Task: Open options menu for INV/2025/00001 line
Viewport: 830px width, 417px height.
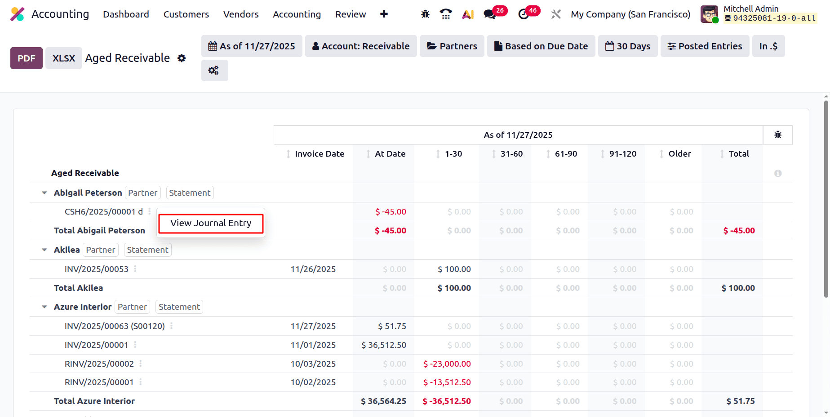Action: pyautogui.click(x=135, y=345)
